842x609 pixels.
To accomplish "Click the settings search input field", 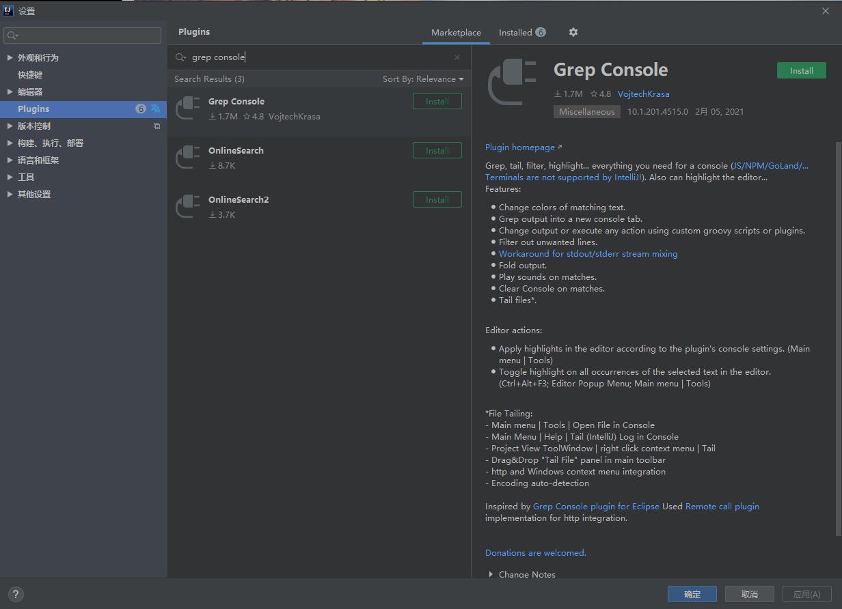I will point(83,35).
